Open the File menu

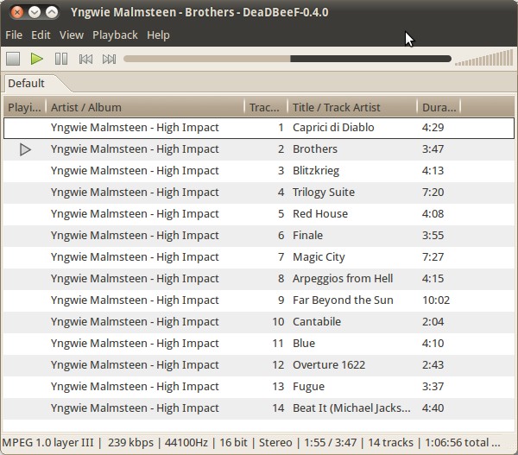coord(14,35)
